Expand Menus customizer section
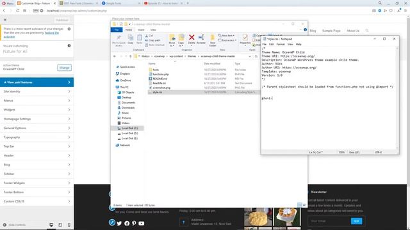 (37, 101)
